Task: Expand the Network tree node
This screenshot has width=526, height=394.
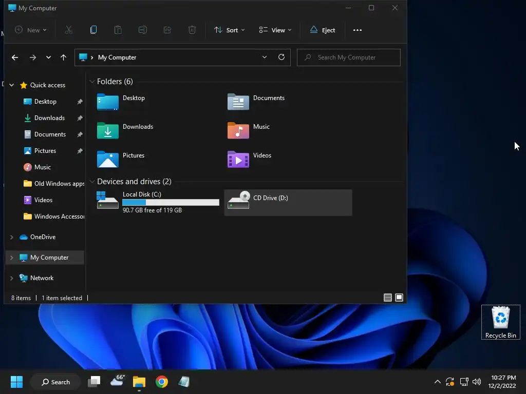Action: (x=12, y=278)
